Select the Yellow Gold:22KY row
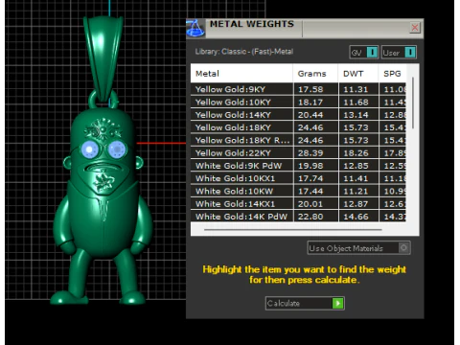This screenshot has width=460, height=345. [298, 153]
